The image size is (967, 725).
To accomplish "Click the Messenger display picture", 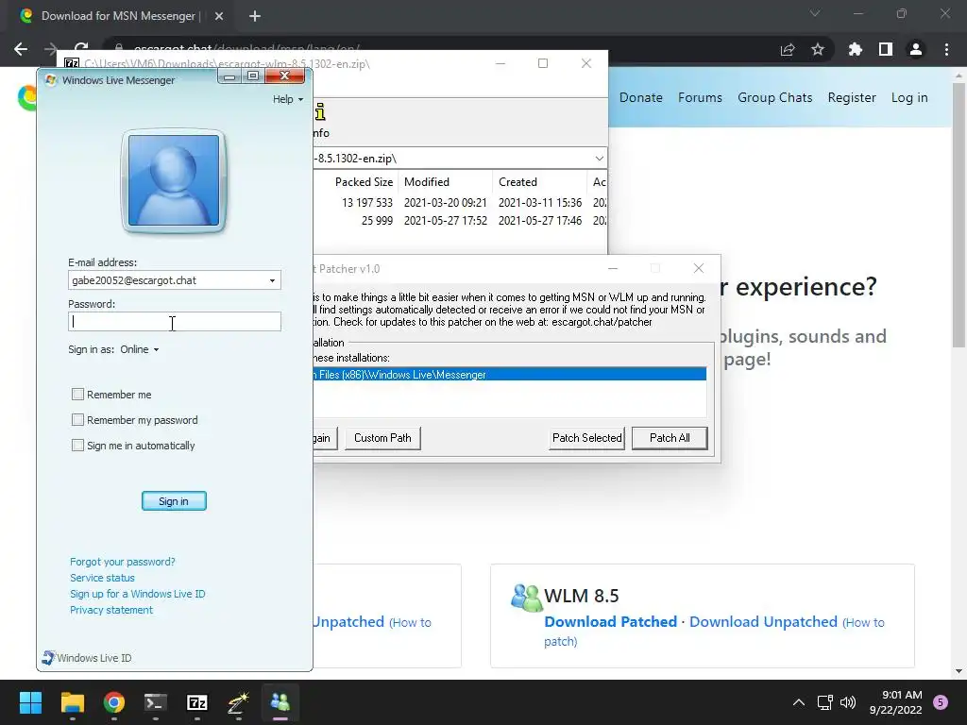I will click(174, 180).
